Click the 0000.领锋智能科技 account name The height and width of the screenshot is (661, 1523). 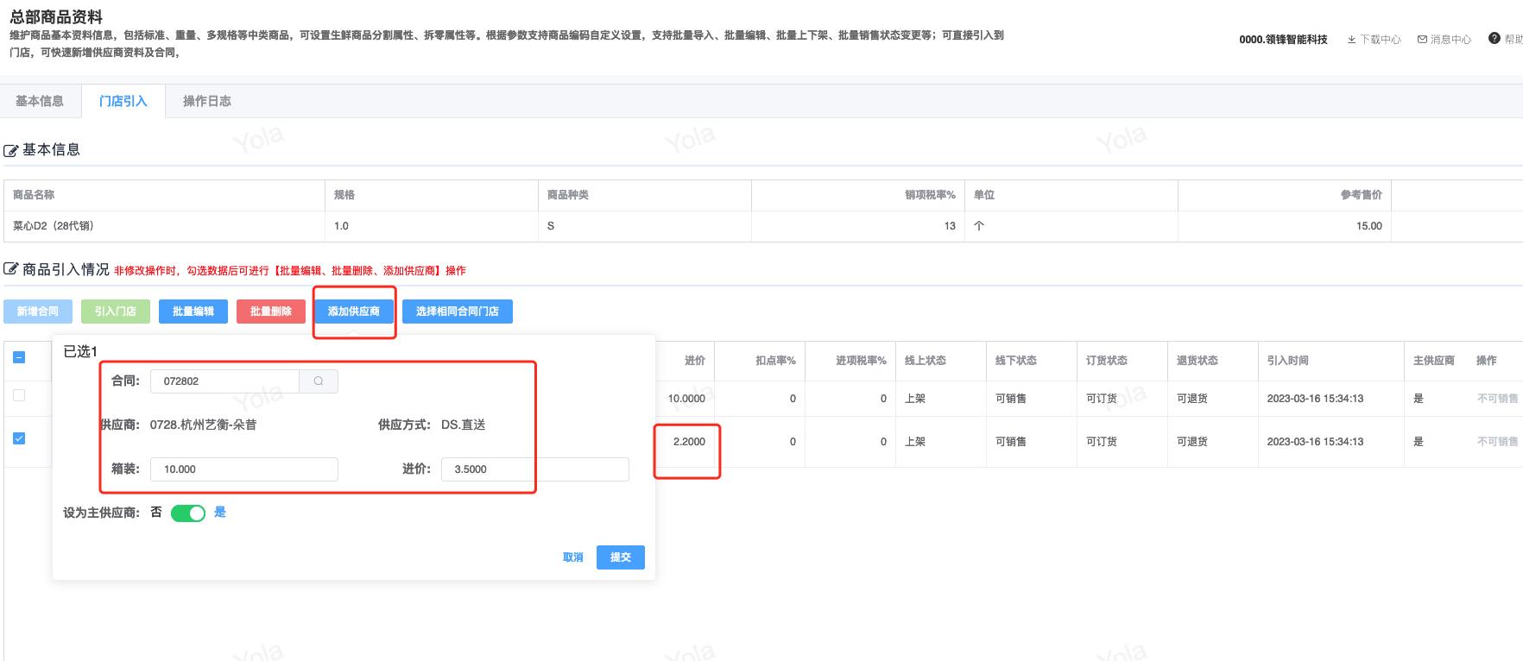coord(1283,40)
